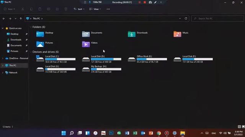245x137 pixels.
Task: Select the Pictures folder icon
Action: 40,44
